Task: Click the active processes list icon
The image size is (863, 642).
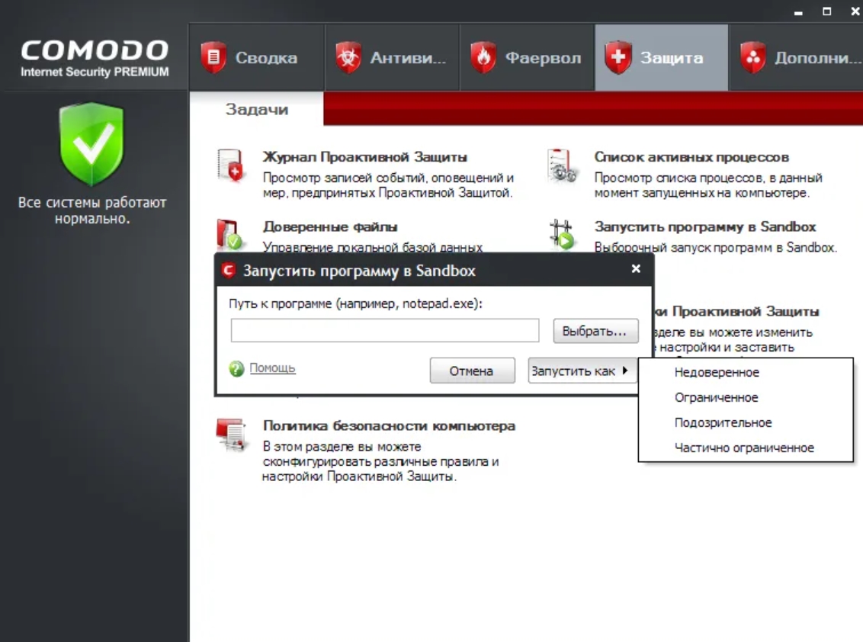Action: point(562,165)
